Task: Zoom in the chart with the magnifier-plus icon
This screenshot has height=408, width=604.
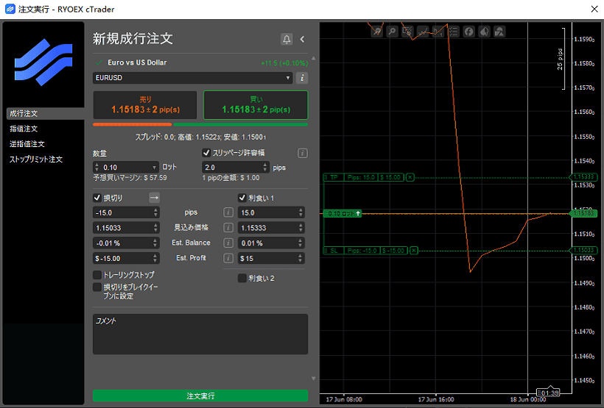Action: tap(392, 32)
